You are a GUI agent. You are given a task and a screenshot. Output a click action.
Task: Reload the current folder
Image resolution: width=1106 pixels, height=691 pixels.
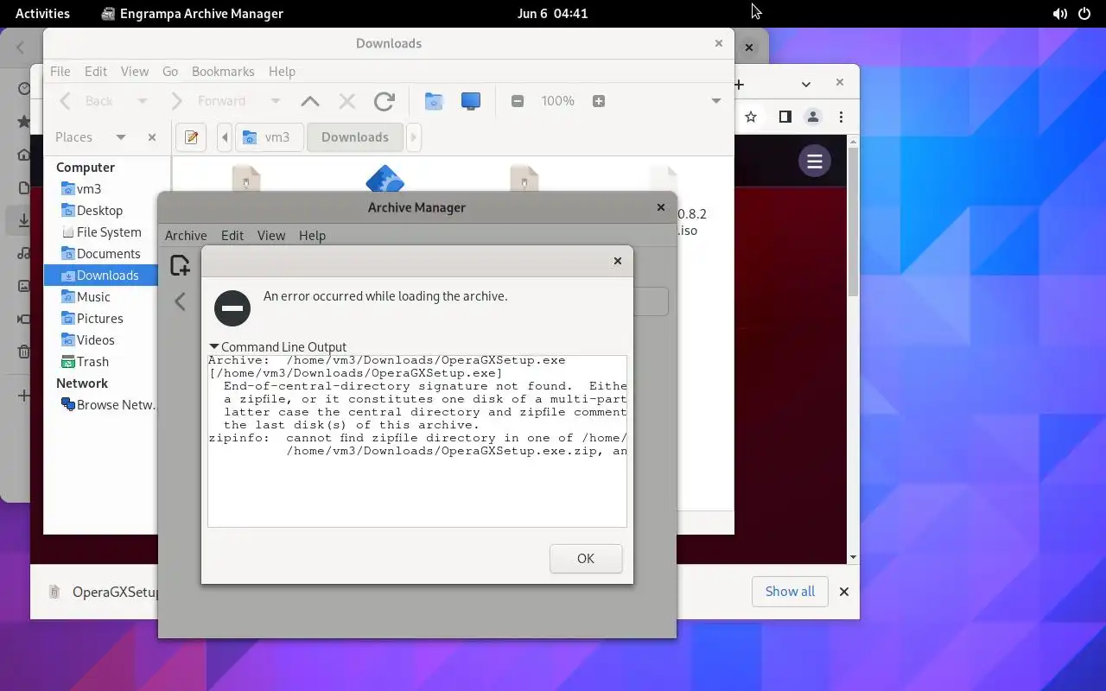click(x=385, y=101)
